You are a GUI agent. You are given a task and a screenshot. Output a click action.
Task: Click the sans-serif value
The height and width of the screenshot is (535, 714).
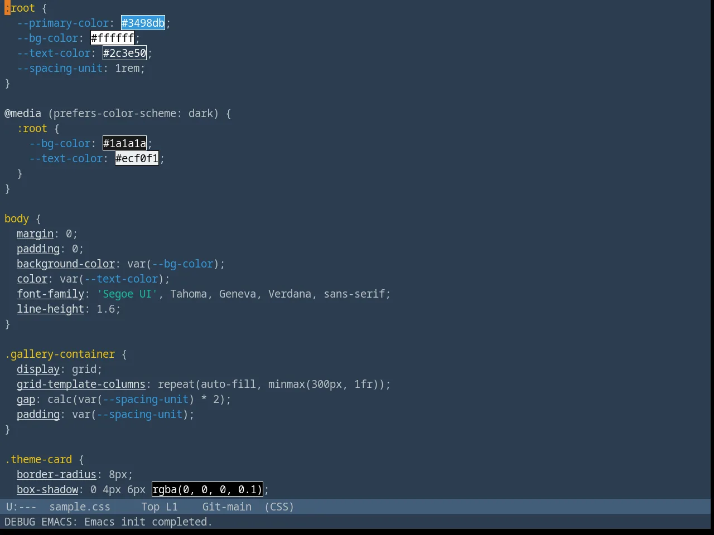tap(354, 294)
